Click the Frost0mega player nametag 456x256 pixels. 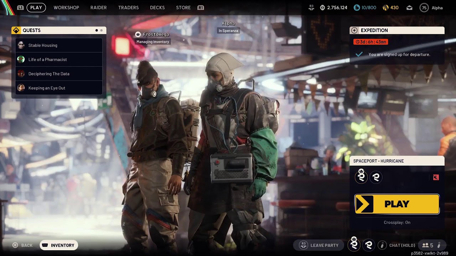pos(156,34)
